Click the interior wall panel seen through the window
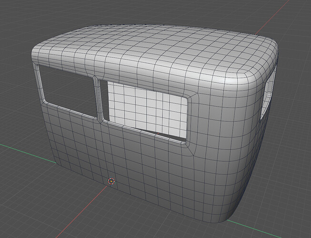The image size is (311, 238). [148, 110]
